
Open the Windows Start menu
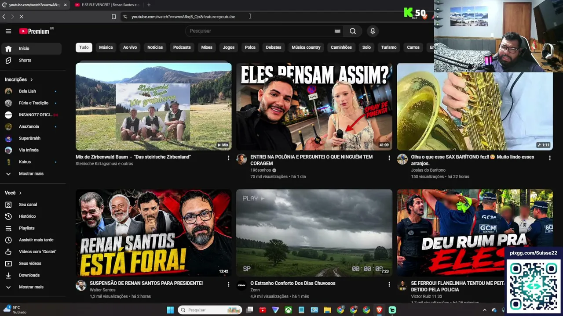coord(170,310)
